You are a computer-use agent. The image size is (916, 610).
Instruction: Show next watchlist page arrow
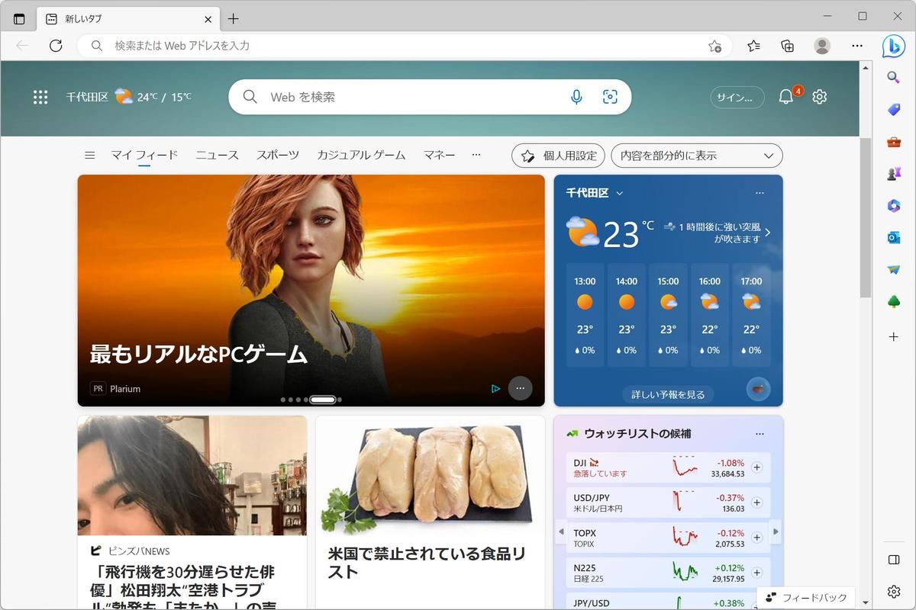tap(776, 531)
